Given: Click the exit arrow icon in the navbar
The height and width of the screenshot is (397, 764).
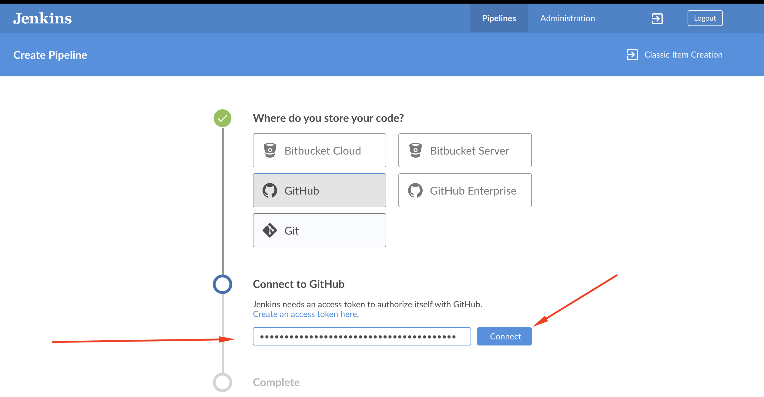Looking at the screenshot, I should (657, 18).
